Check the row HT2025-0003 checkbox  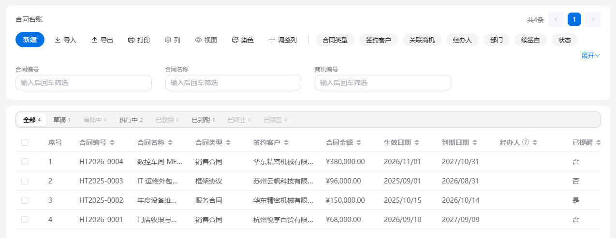[x=25, y=181]
